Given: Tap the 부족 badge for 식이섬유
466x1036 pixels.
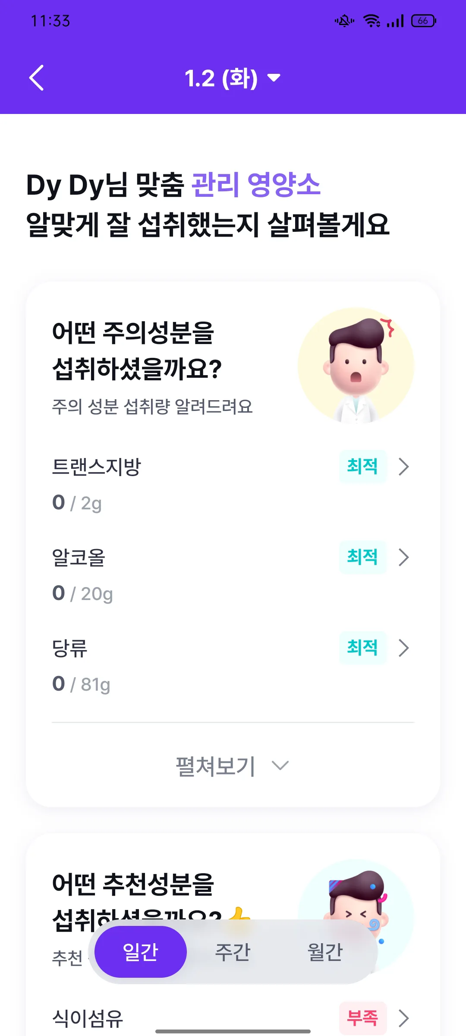Looking at the screenshot, I should pyautogui.click(x=363, y=1018).
